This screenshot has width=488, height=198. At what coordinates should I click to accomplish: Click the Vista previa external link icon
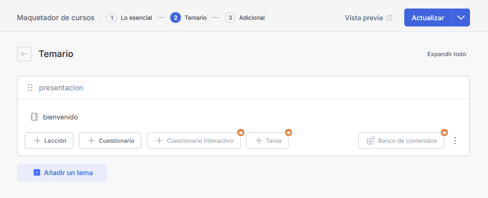point(390,18)
